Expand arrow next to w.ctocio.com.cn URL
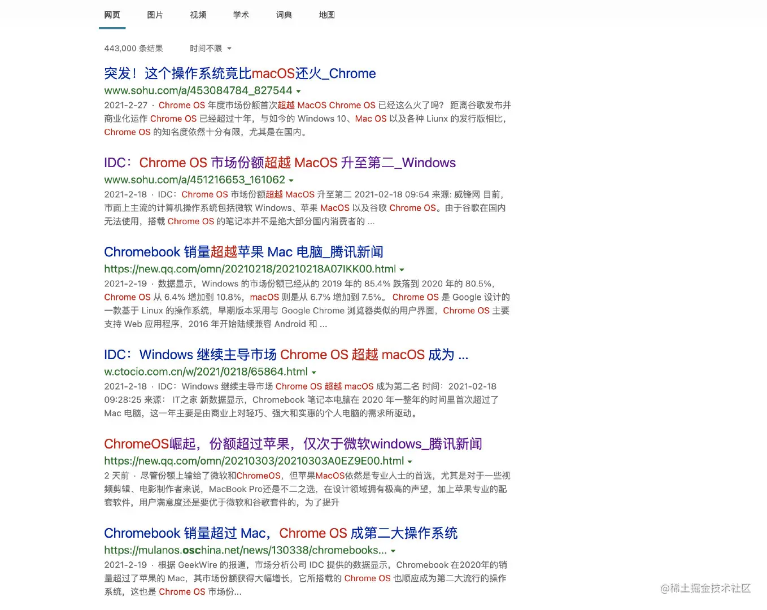The image size is (767, 610). [313, 372]
